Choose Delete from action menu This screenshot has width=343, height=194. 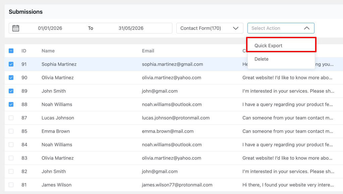click(281, 59)
